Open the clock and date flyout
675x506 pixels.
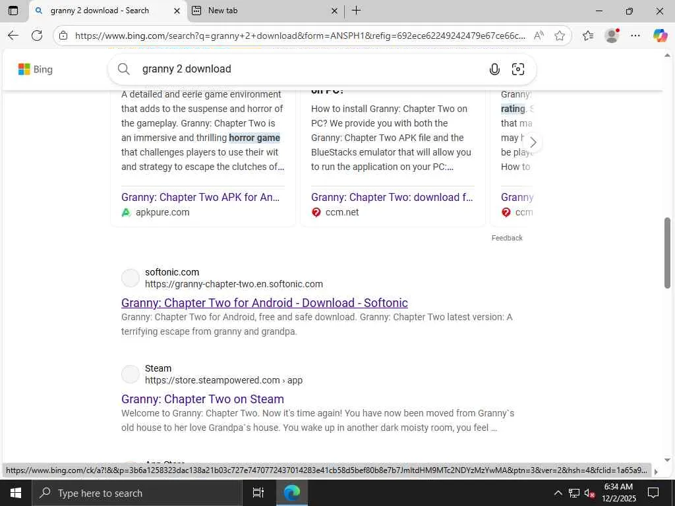[618, 493]
